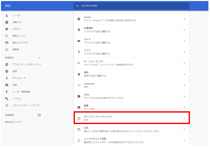This screenshot has height=147, width=210.
Task: Click the モーション センサー icon
Action: point(79,63)
